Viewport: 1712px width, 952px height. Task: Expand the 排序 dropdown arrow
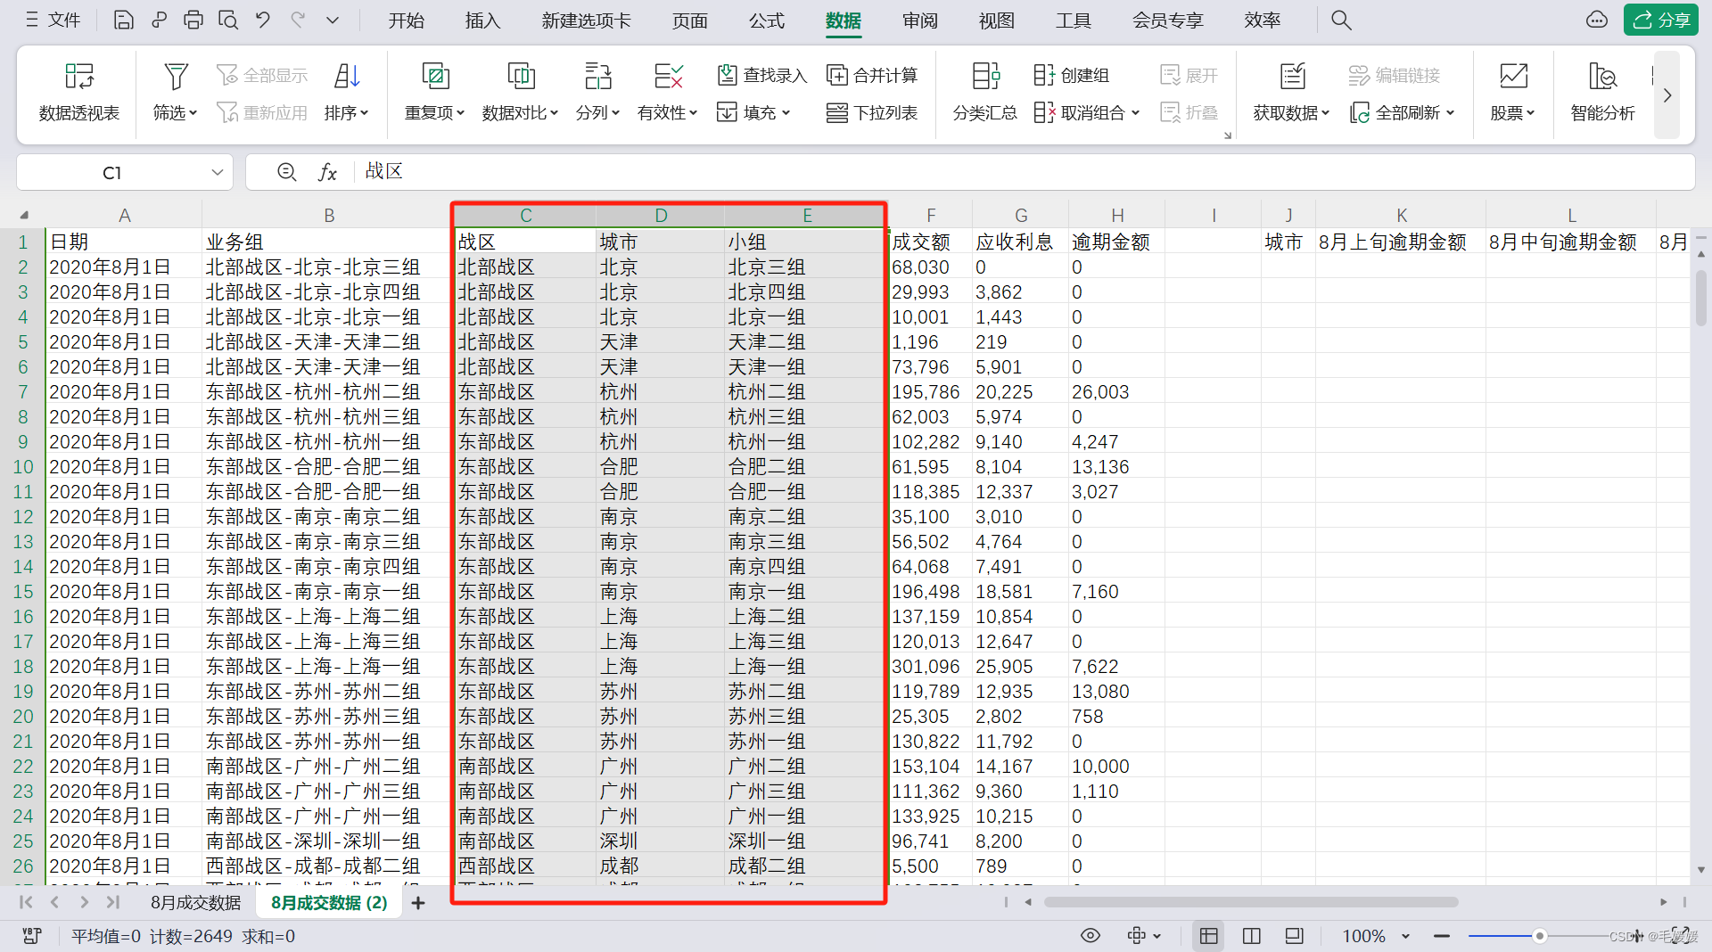tap(364, 113)
